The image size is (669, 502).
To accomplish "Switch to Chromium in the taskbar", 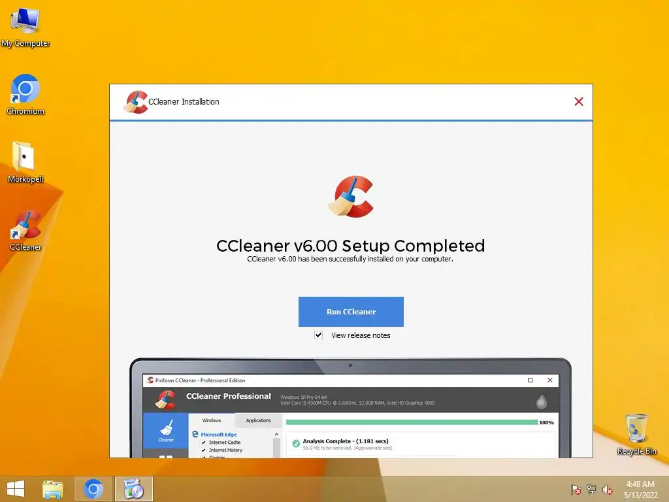I will (93, 489).
